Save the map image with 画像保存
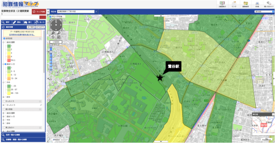 click(245, 4)
